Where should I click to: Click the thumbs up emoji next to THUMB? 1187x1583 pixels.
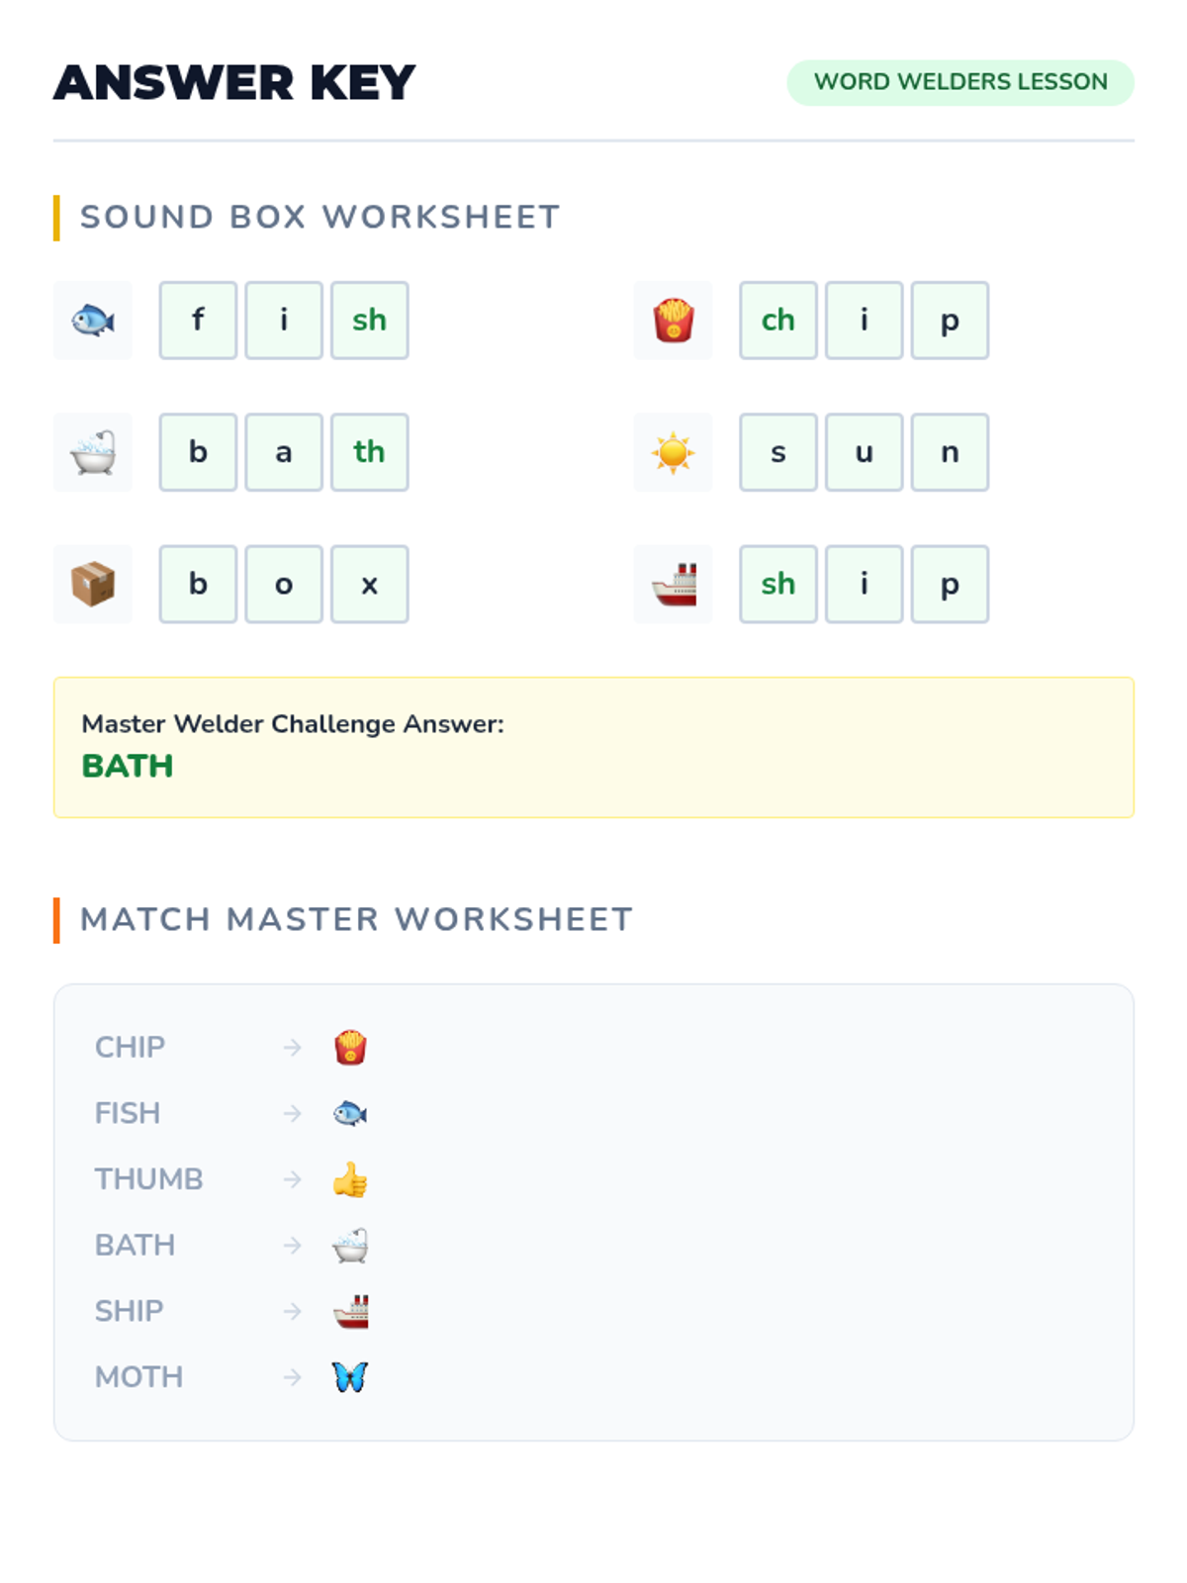[350, 1179]
